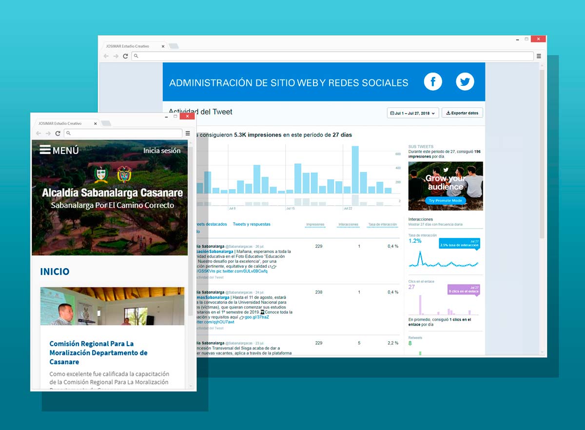585x430 pixels.
Task: Click Inicia sesión on the Alcaldía site
Action: click(162, 151)
